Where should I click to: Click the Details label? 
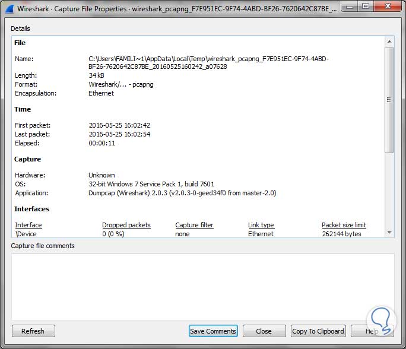20,28
